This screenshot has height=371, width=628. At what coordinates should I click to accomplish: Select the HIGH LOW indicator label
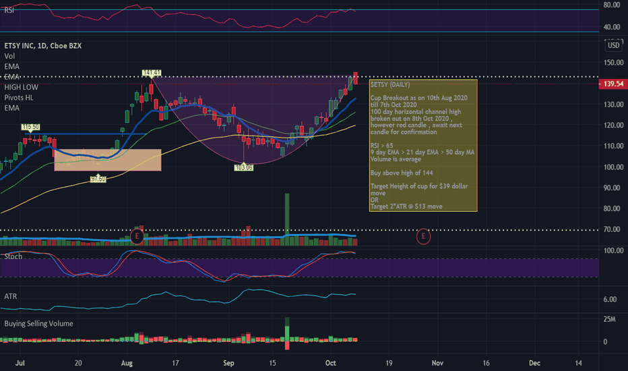pos(22,87)
